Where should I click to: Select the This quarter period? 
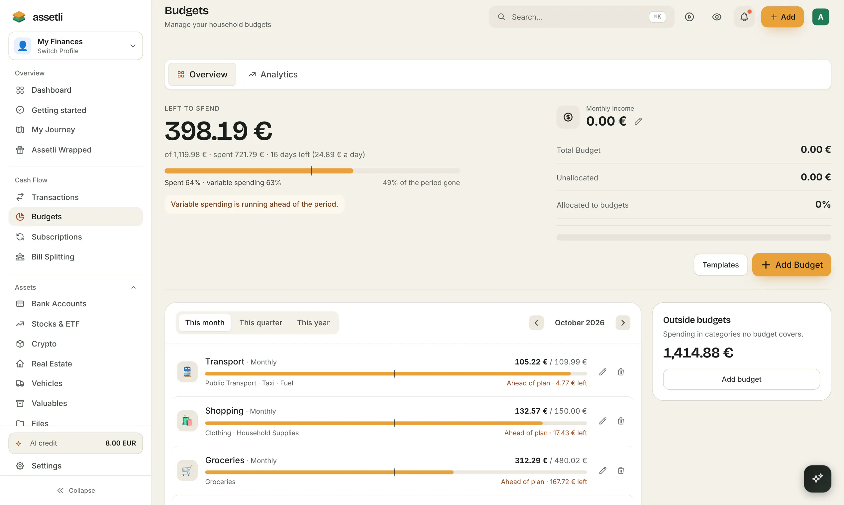click(261, 323)
